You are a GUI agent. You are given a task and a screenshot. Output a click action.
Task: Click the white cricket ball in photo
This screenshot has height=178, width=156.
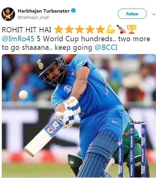click(x=23, y=95)
